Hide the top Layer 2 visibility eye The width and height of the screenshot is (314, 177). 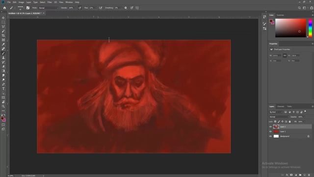point(270,127)
